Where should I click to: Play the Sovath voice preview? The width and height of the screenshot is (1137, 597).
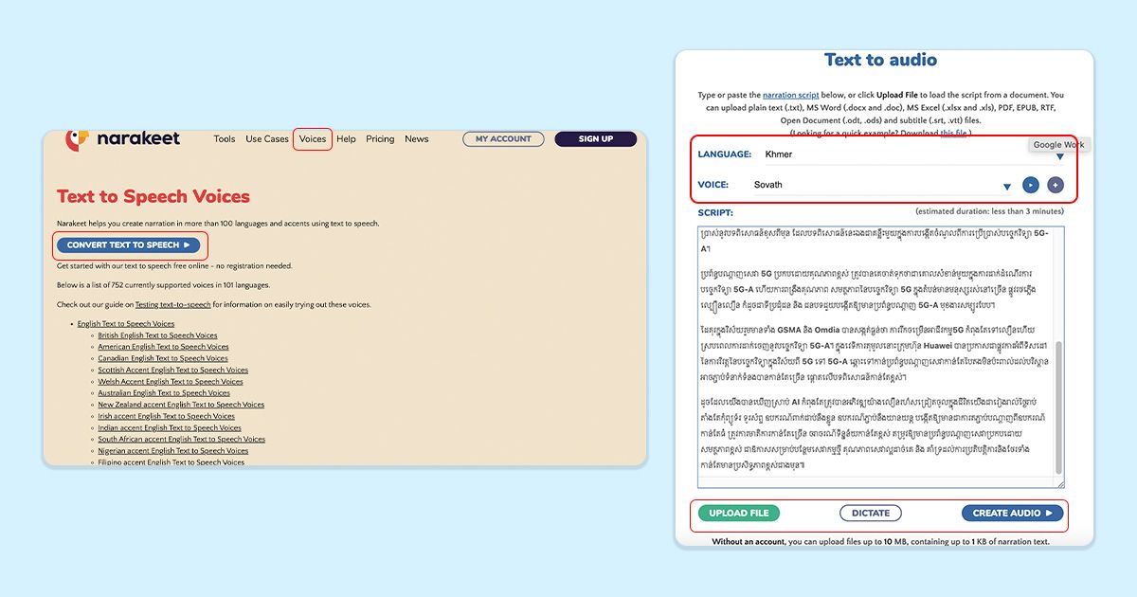pos(1030,186)
